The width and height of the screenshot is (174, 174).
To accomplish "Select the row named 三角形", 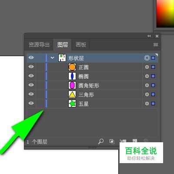I will [x=92, y=95].
